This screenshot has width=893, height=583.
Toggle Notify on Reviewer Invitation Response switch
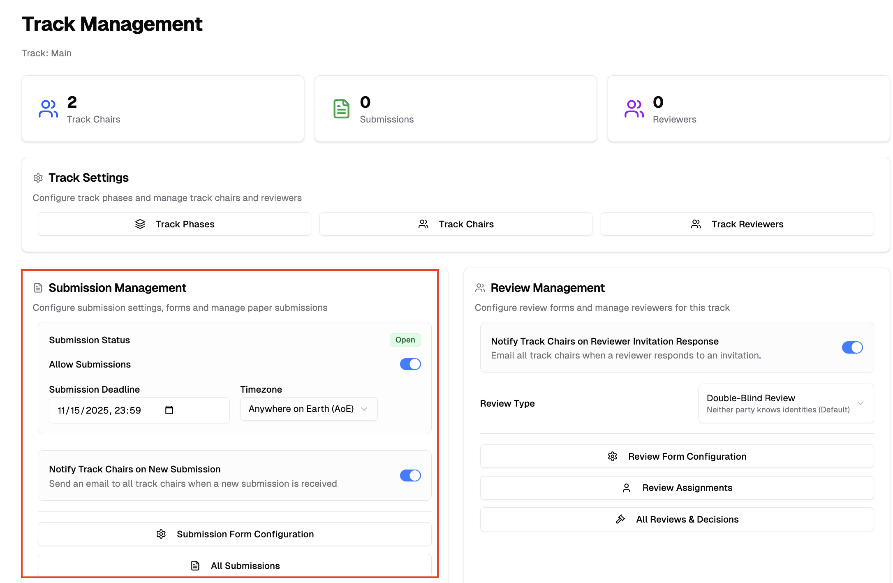tap(852, 347)
